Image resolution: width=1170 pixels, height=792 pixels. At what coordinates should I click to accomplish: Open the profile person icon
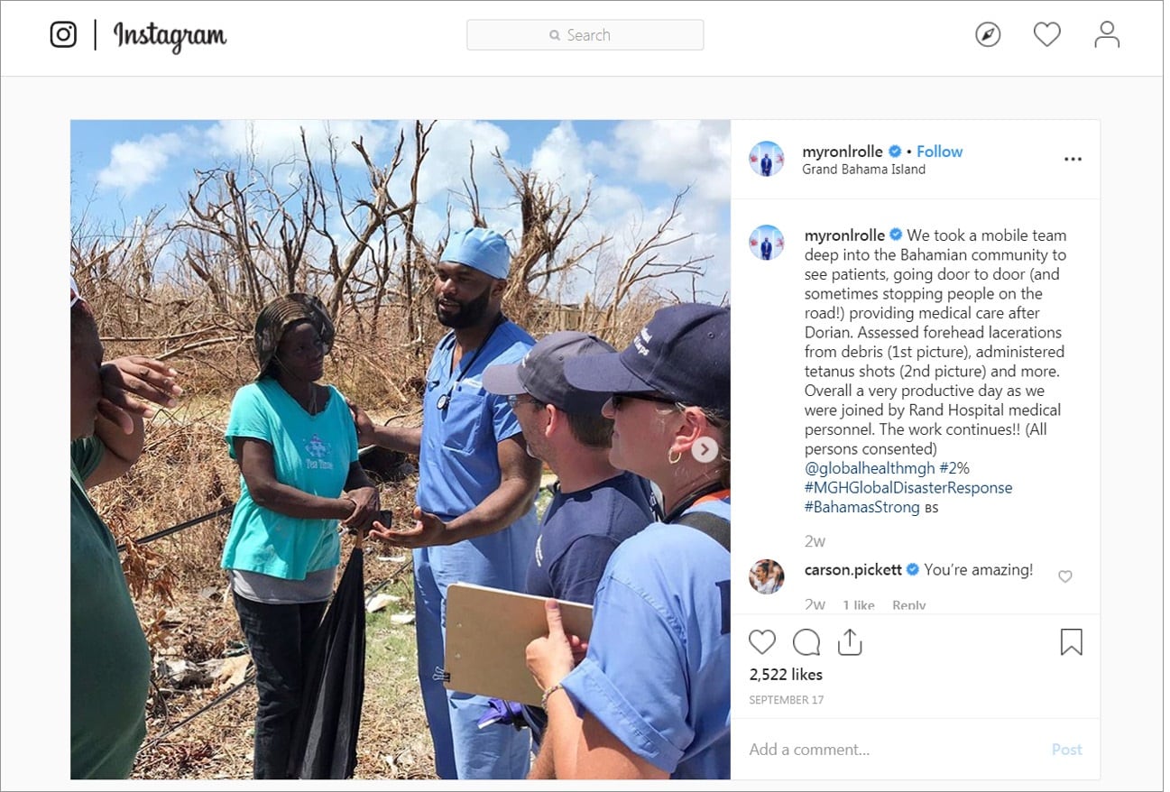click(1107, 35)
